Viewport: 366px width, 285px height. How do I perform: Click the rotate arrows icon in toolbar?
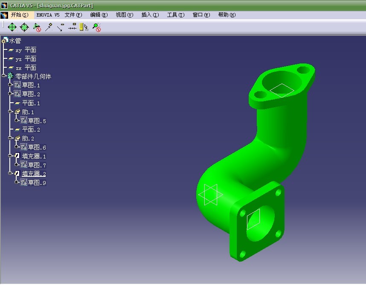click(24, 27)
